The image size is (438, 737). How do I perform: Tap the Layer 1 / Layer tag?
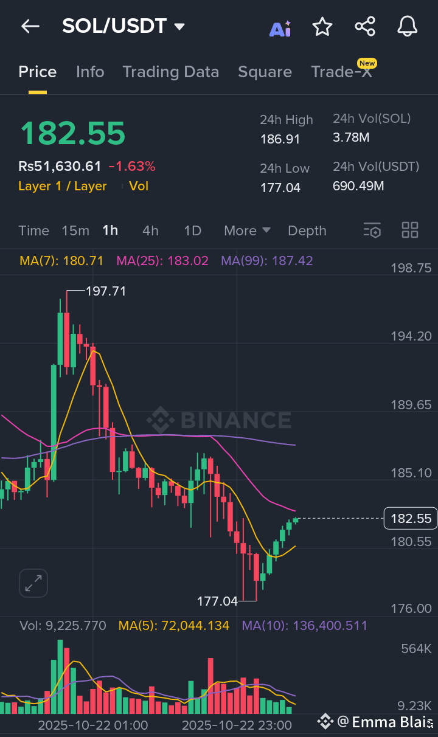click(x=63, y=186)
